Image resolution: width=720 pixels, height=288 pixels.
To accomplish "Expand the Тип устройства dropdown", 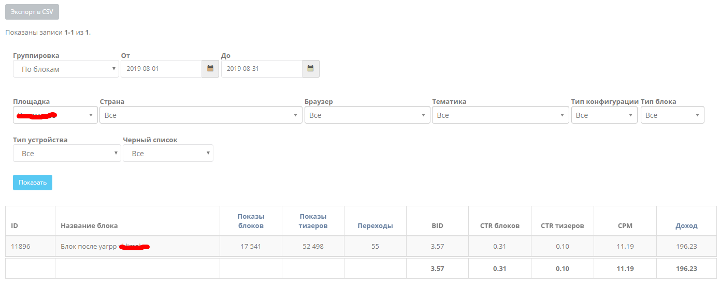I will (67, 153).
